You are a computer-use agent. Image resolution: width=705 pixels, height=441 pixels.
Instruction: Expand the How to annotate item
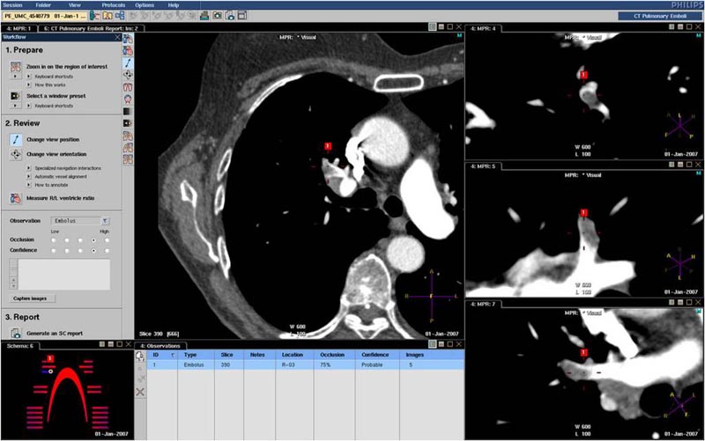pos(29,185)
